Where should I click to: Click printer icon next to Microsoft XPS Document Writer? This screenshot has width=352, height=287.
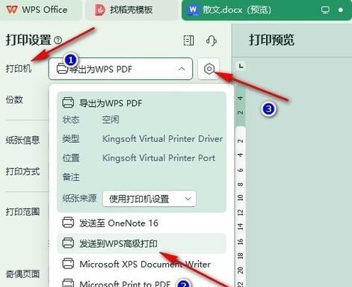coord(68,264)
